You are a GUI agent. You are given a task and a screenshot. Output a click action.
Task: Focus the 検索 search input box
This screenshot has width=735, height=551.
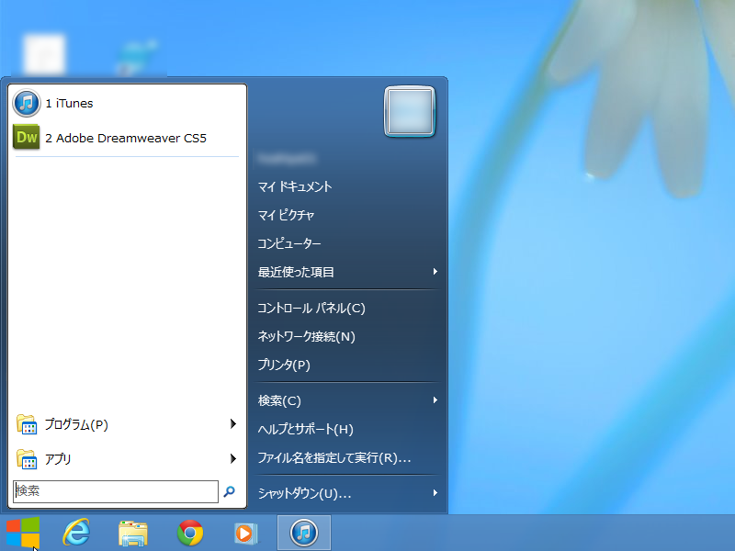[116, 491]
